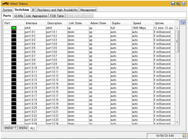This screenshot has height=139, width=188.
Task: Click the Link State cell of port1.0.21
Action: [x=78, y=112]
